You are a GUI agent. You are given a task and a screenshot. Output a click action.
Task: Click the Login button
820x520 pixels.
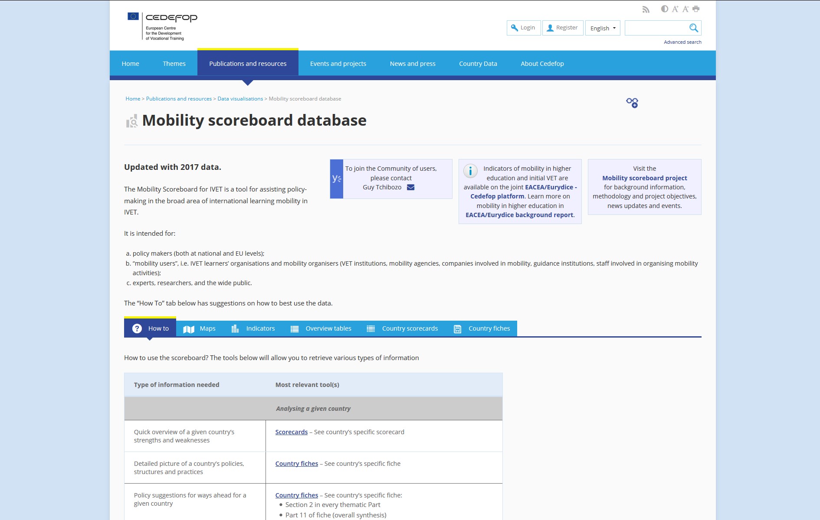(x=524, y=28)
